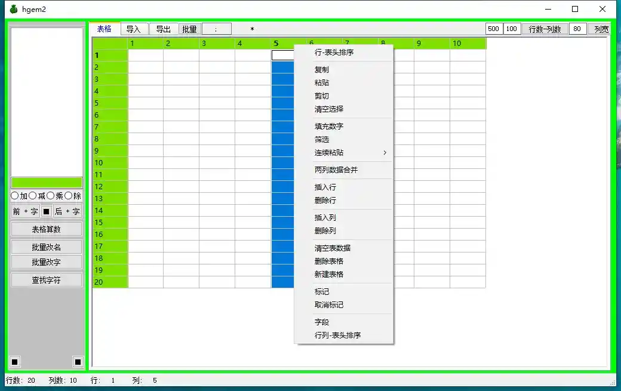Click the asterisk '*' label in toolbar

click(252, 29)
